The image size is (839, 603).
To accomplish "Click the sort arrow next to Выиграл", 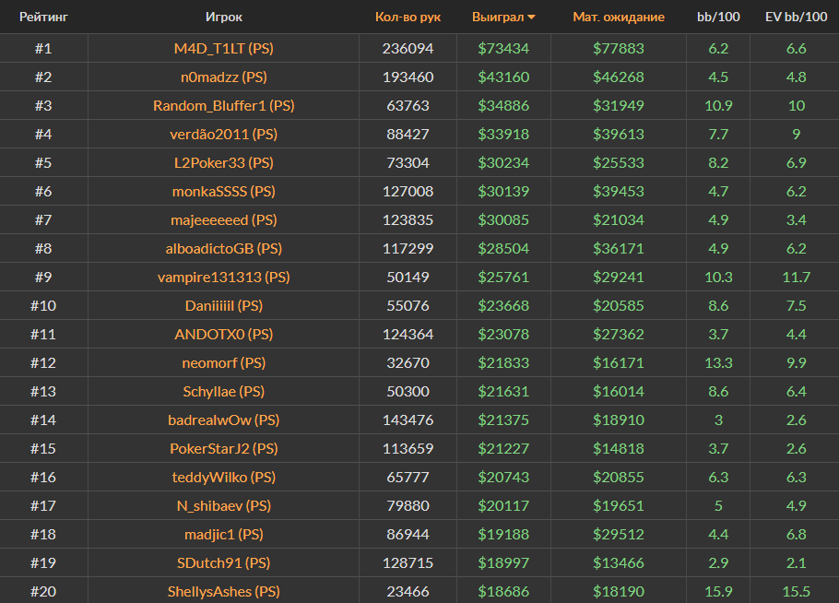I will click(x=532, y=18).
